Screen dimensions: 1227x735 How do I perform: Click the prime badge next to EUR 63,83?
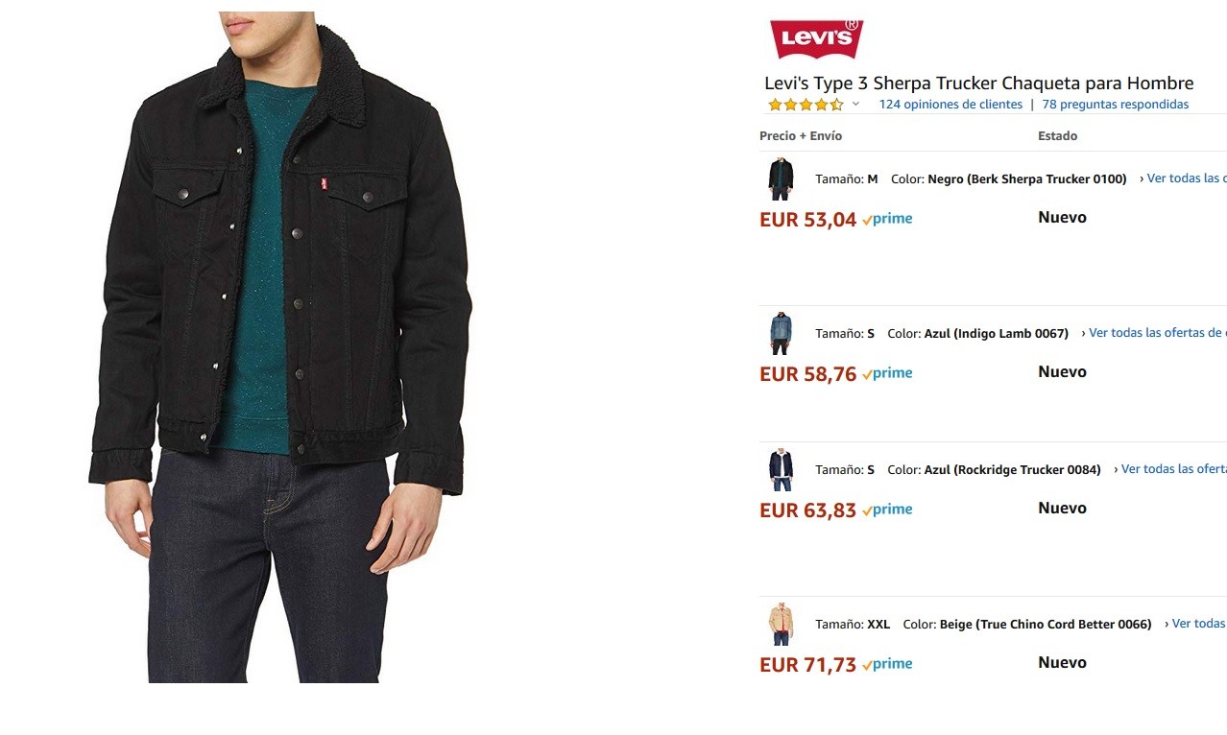point(887,510)
